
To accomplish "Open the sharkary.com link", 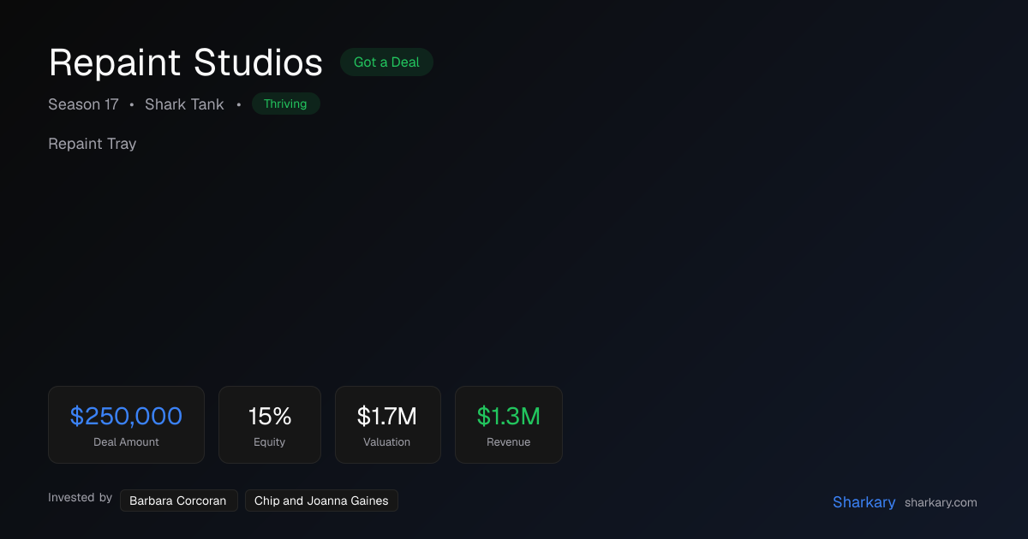I will click(941, 503).
